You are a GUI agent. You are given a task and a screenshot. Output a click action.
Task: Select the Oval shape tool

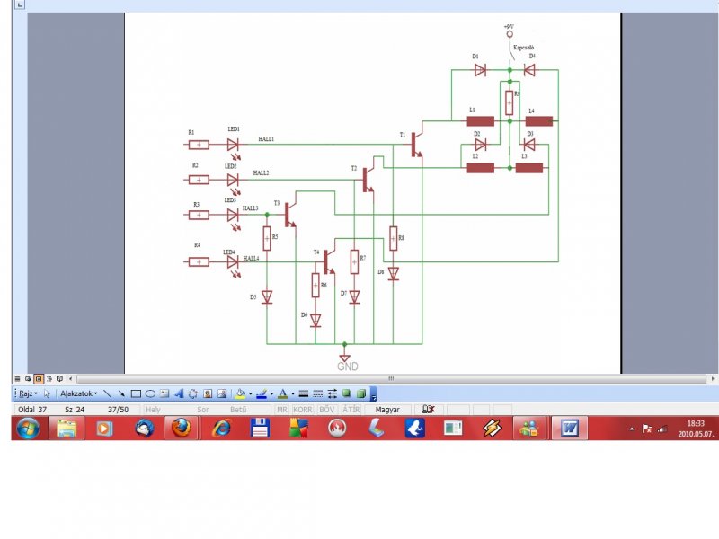[x=150, y=393]
